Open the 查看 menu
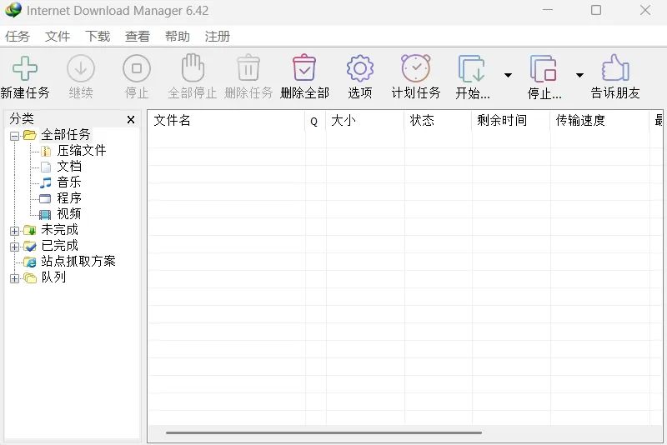The width and height of the screenshot is (667, 445). tap(138, 36)
